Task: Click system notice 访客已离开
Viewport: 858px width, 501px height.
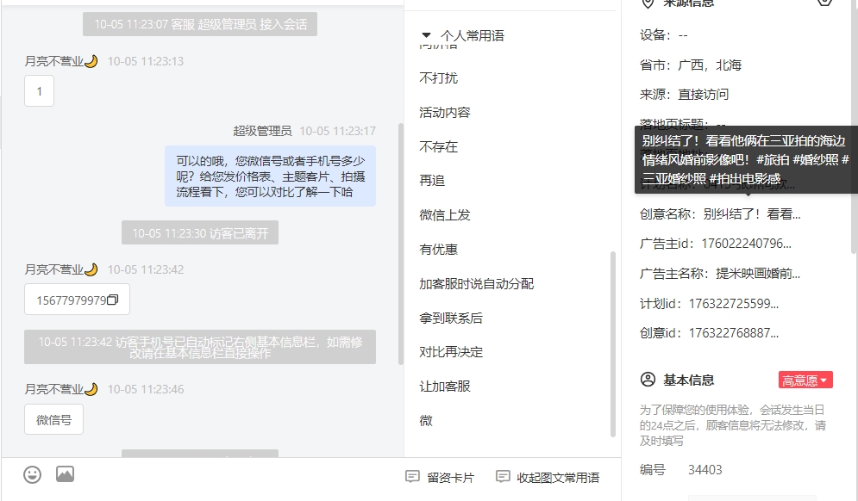Action: [200, 232]
